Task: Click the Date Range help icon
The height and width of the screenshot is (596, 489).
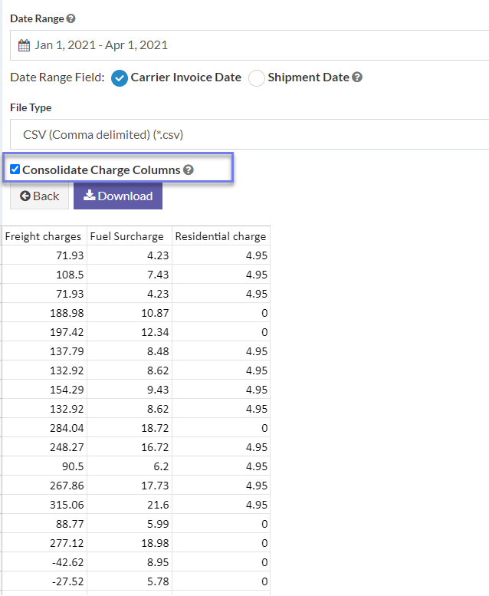Action: click(71, 18)
